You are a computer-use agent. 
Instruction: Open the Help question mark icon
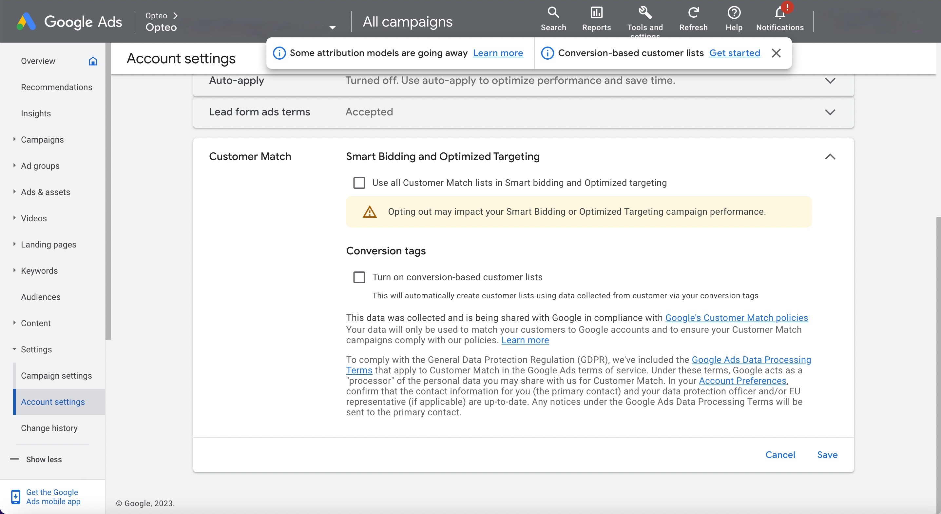point(734,13)
